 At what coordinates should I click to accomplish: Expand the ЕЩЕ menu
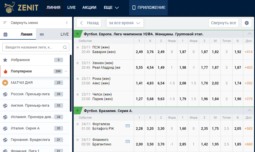(111, 8)
